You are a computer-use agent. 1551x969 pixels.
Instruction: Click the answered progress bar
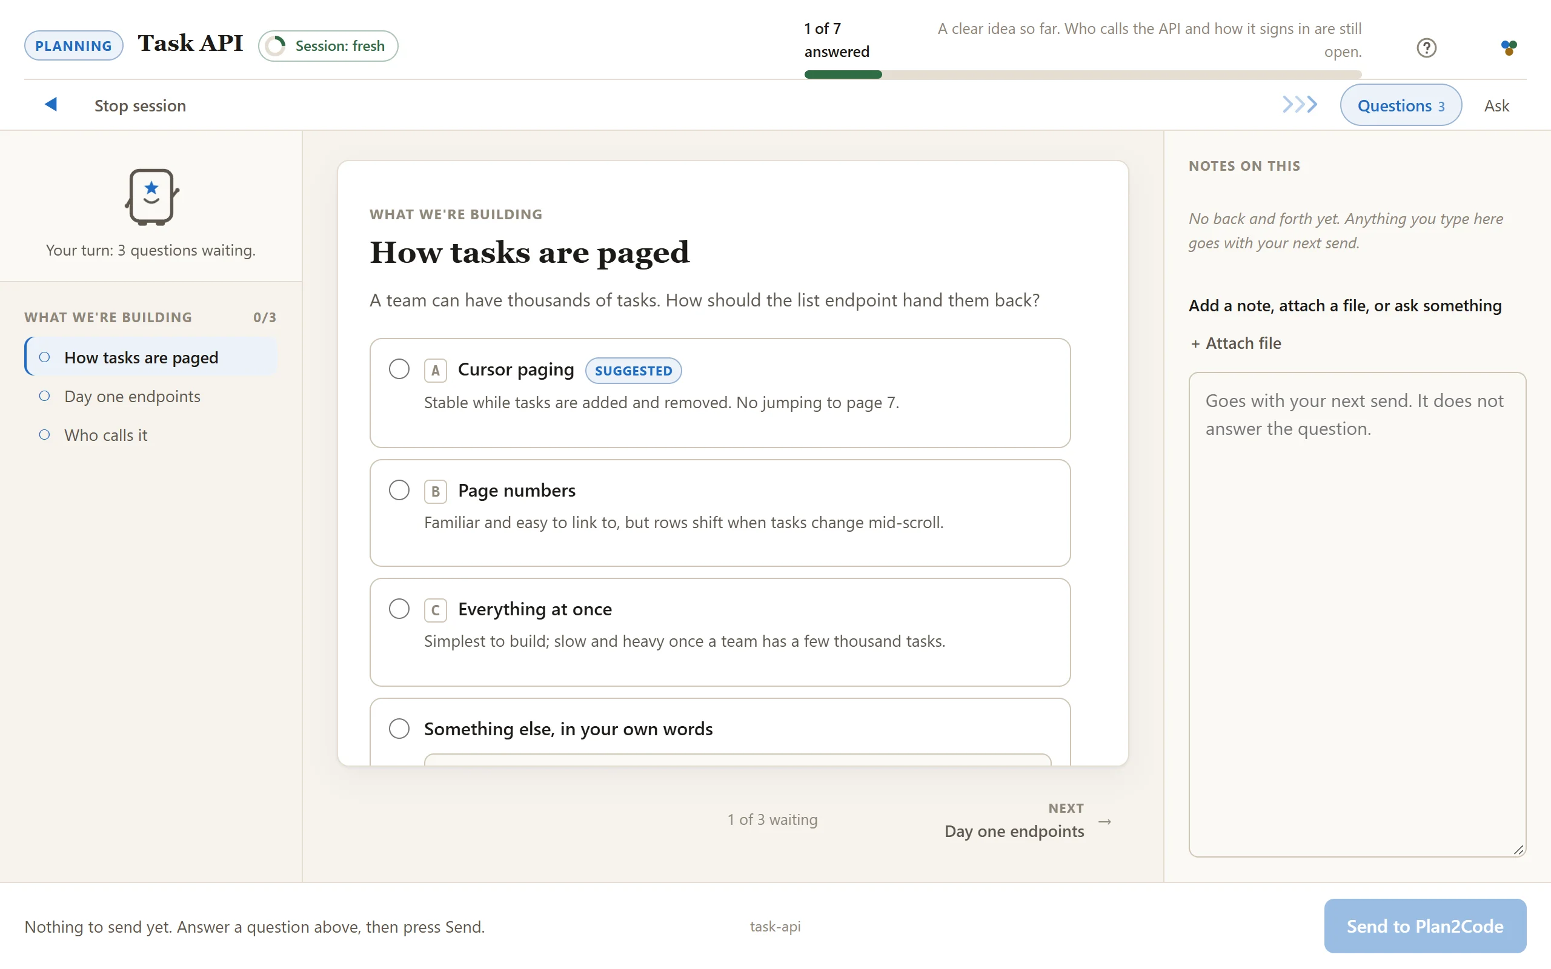[1083, 74]
